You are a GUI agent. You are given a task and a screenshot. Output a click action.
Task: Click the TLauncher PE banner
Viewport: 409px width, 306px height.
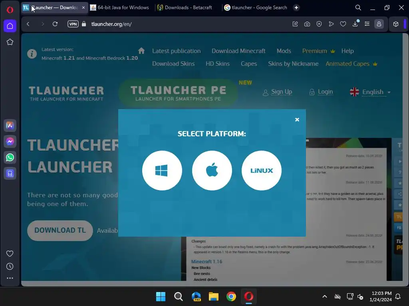point(178,93)
